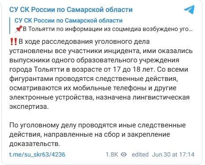
Task: Follow the t.me/su_skr63/4236 post link
Action: click(37, 154)
